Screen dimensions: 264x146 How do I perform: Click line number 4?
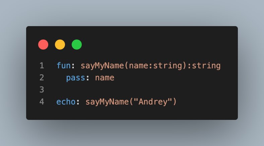pos(42,102)
